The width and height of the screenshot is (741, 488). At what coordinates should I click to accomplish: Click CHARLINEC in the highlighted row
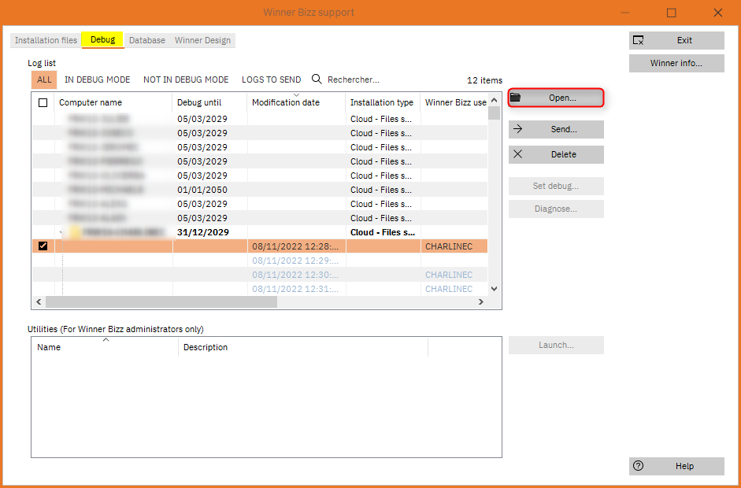pyautogui.click(x=449, y=246)
